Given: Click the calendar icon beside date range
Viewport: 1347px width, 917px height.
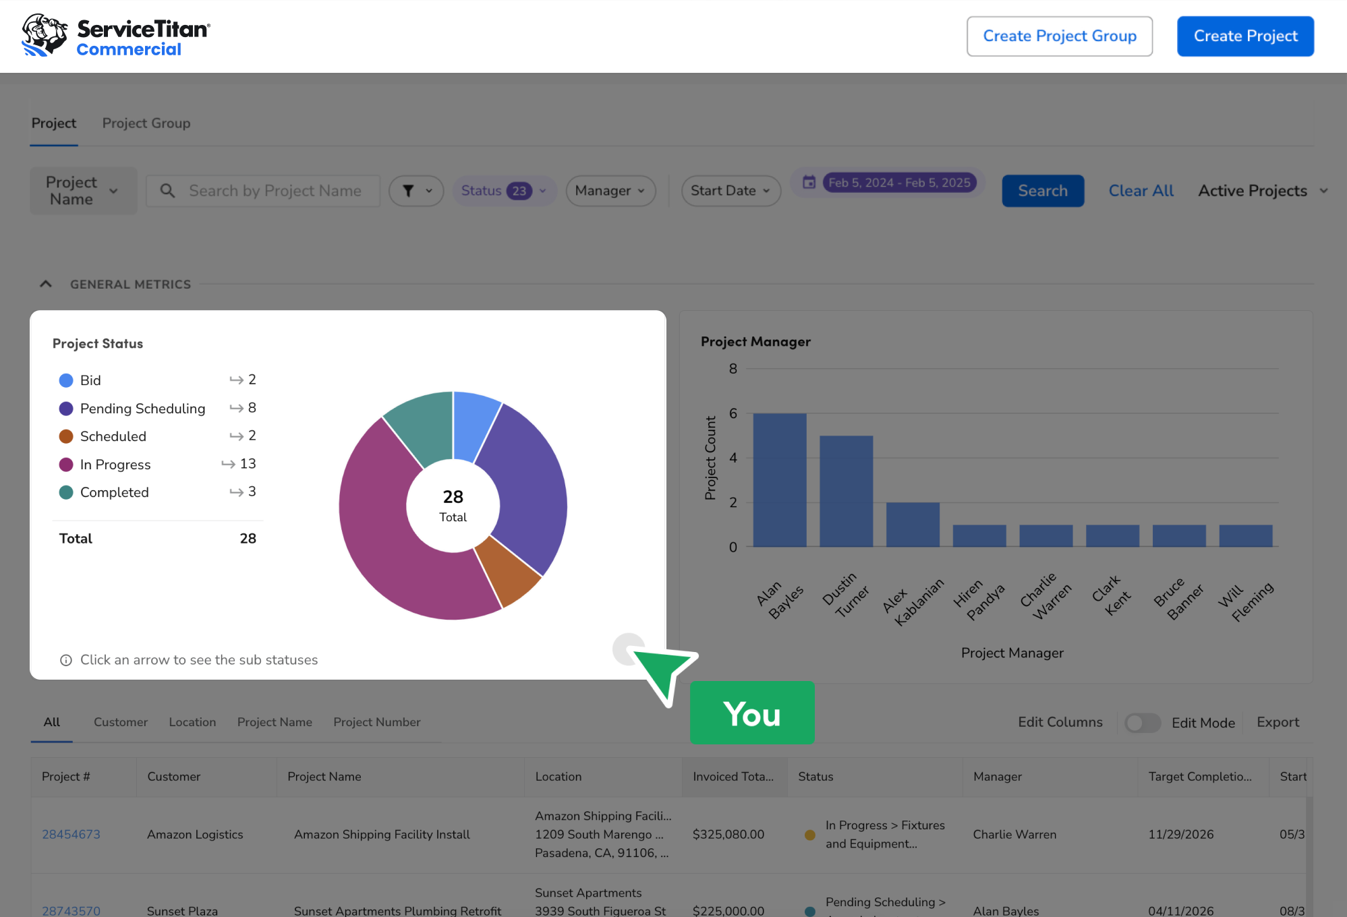Looking at the screenshot, I should [809, 182].
